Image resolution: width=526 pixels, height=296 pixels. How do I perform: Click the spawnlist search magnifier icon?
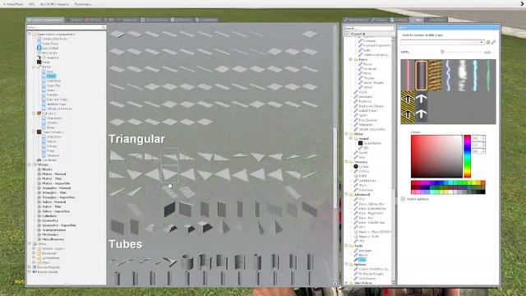pyautogui.click(x=104, y=27)
